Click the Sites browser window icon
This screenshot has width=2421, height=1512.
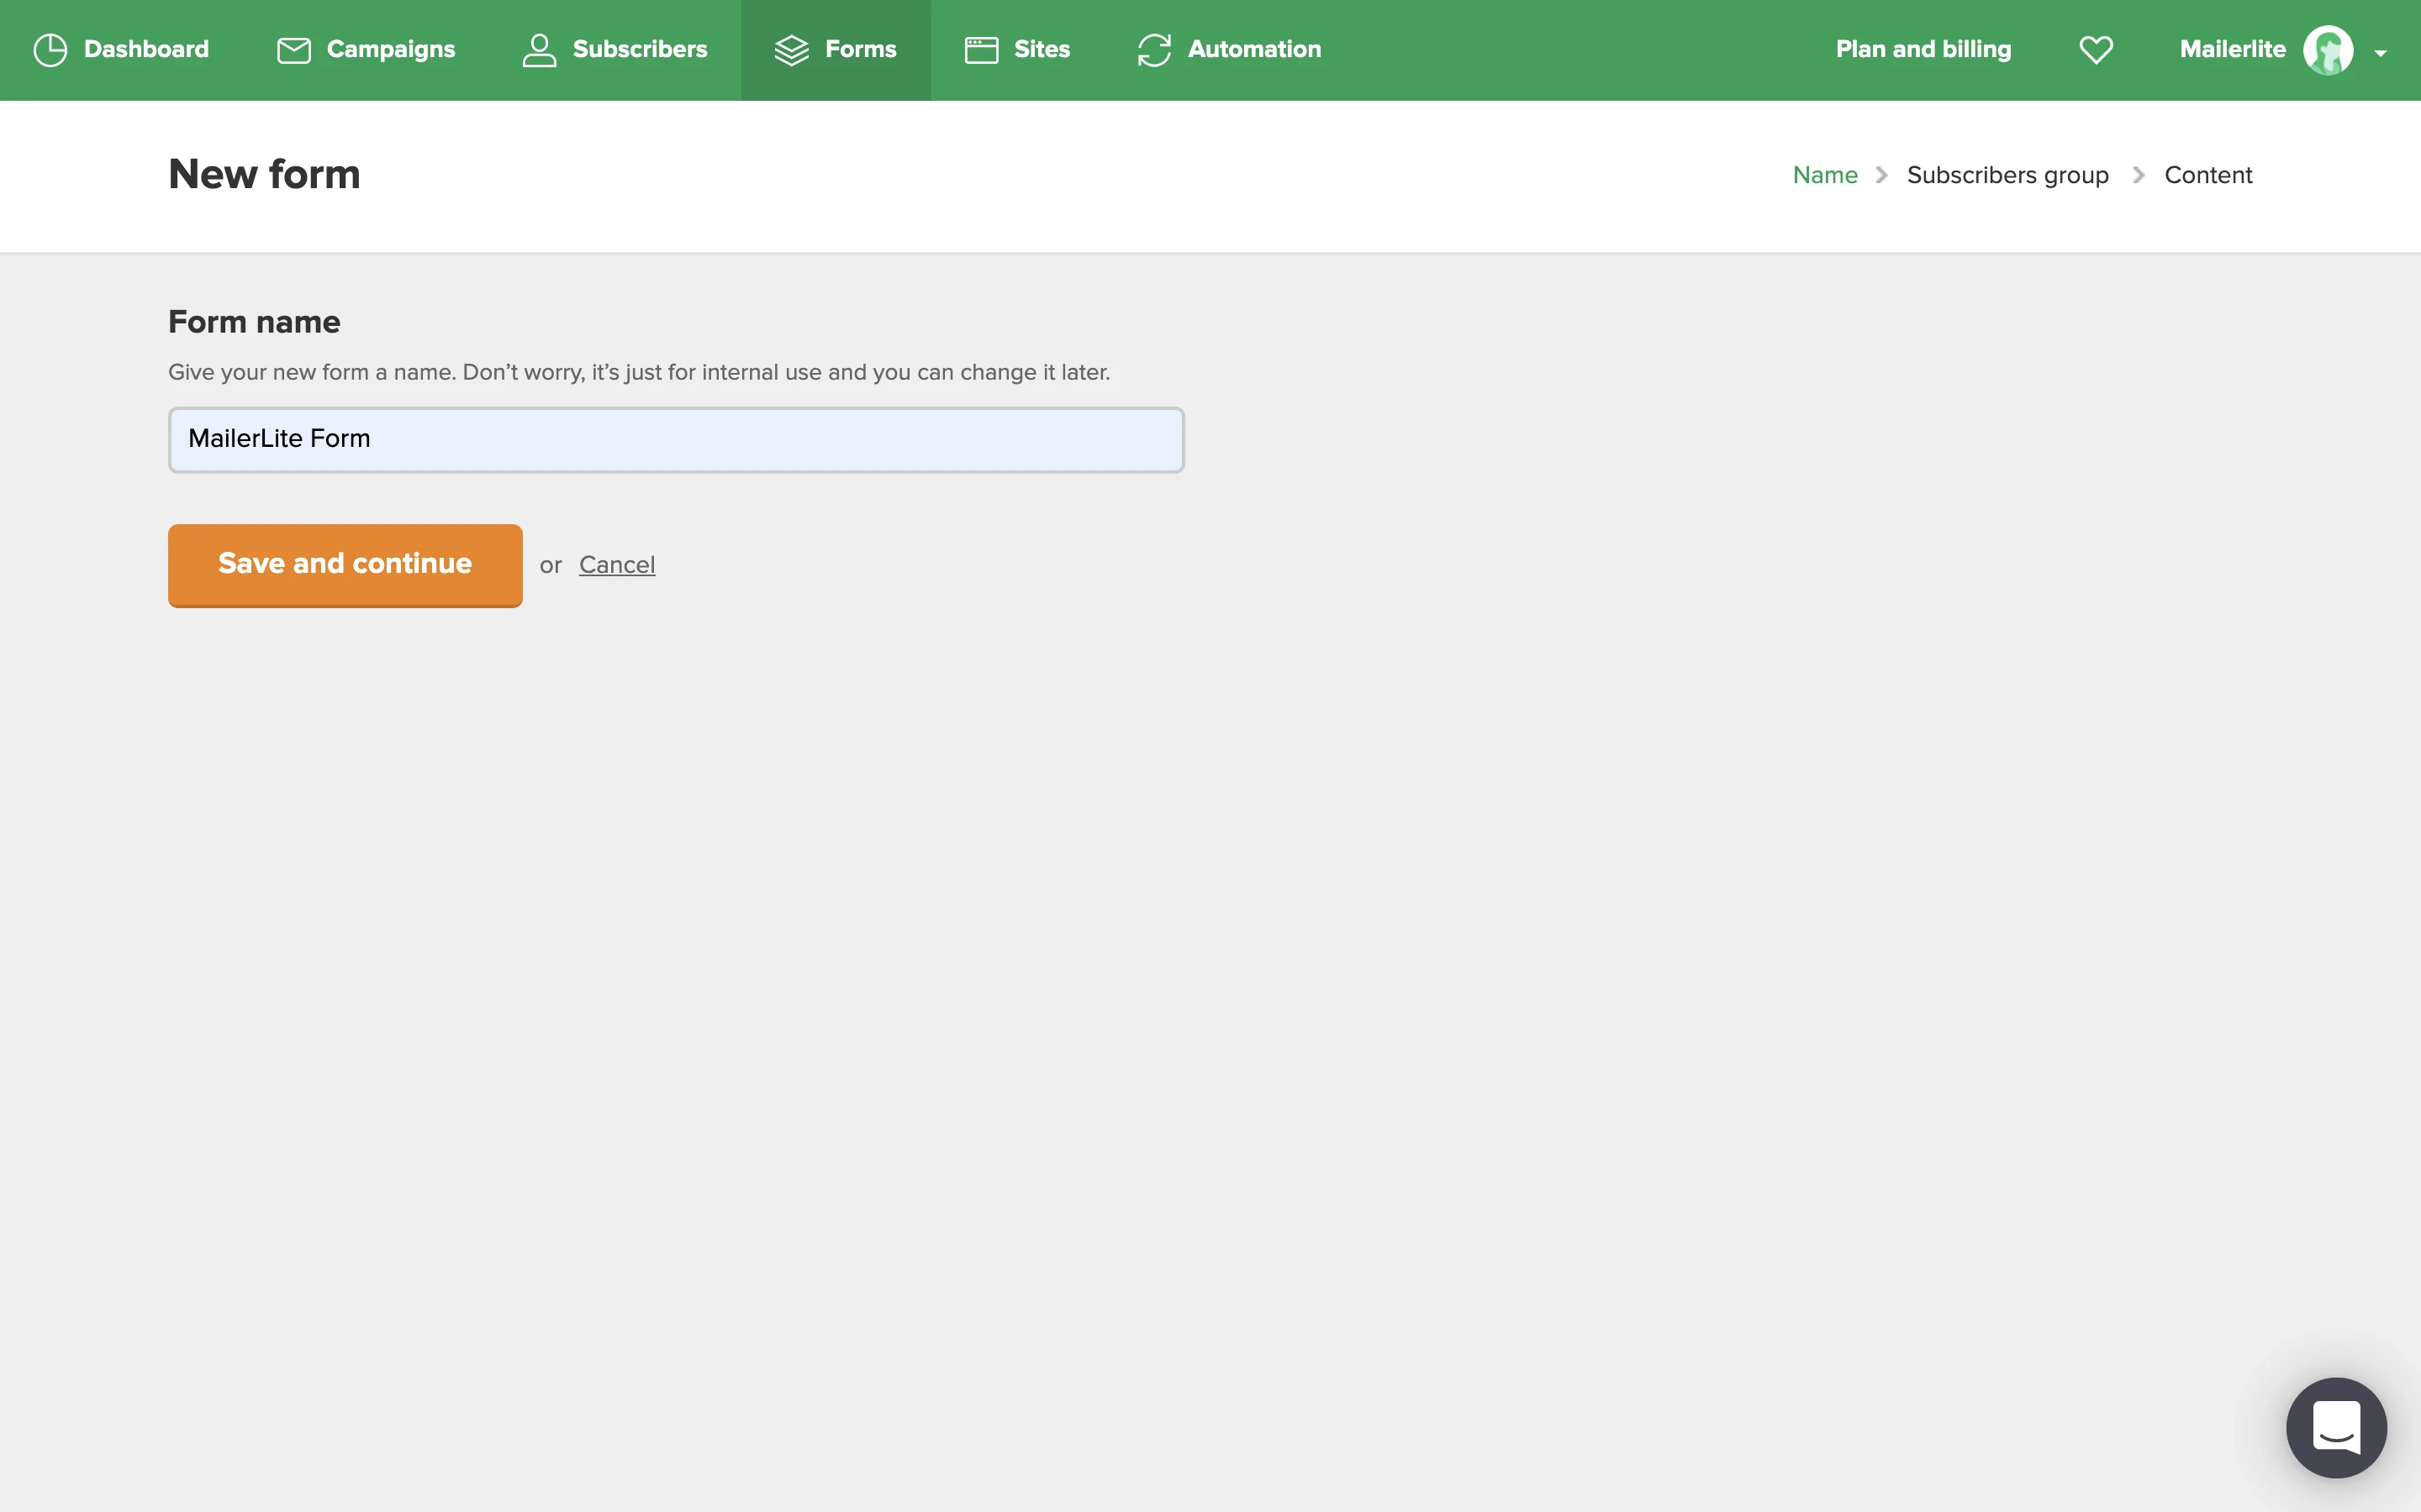[x=981, y=50]
